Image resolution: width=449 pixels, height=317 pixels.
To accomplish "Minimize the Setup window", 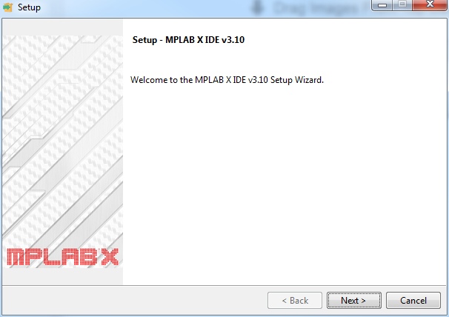I will 382,5.
